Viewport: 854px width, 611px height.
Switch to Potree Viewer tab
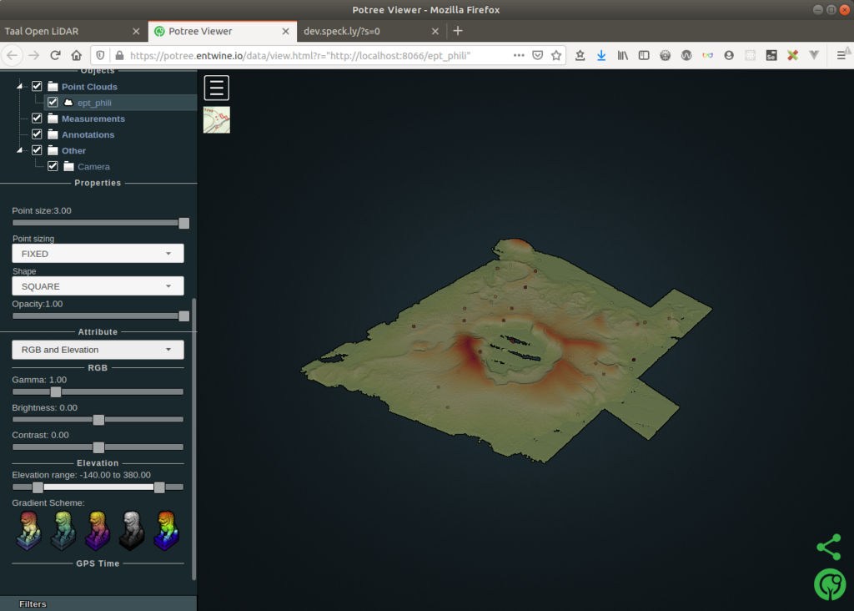click(222, 31)
